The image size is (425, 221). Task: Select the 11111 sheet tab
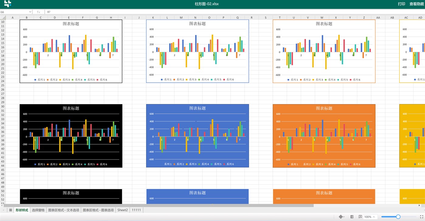[x=136, y=210]
